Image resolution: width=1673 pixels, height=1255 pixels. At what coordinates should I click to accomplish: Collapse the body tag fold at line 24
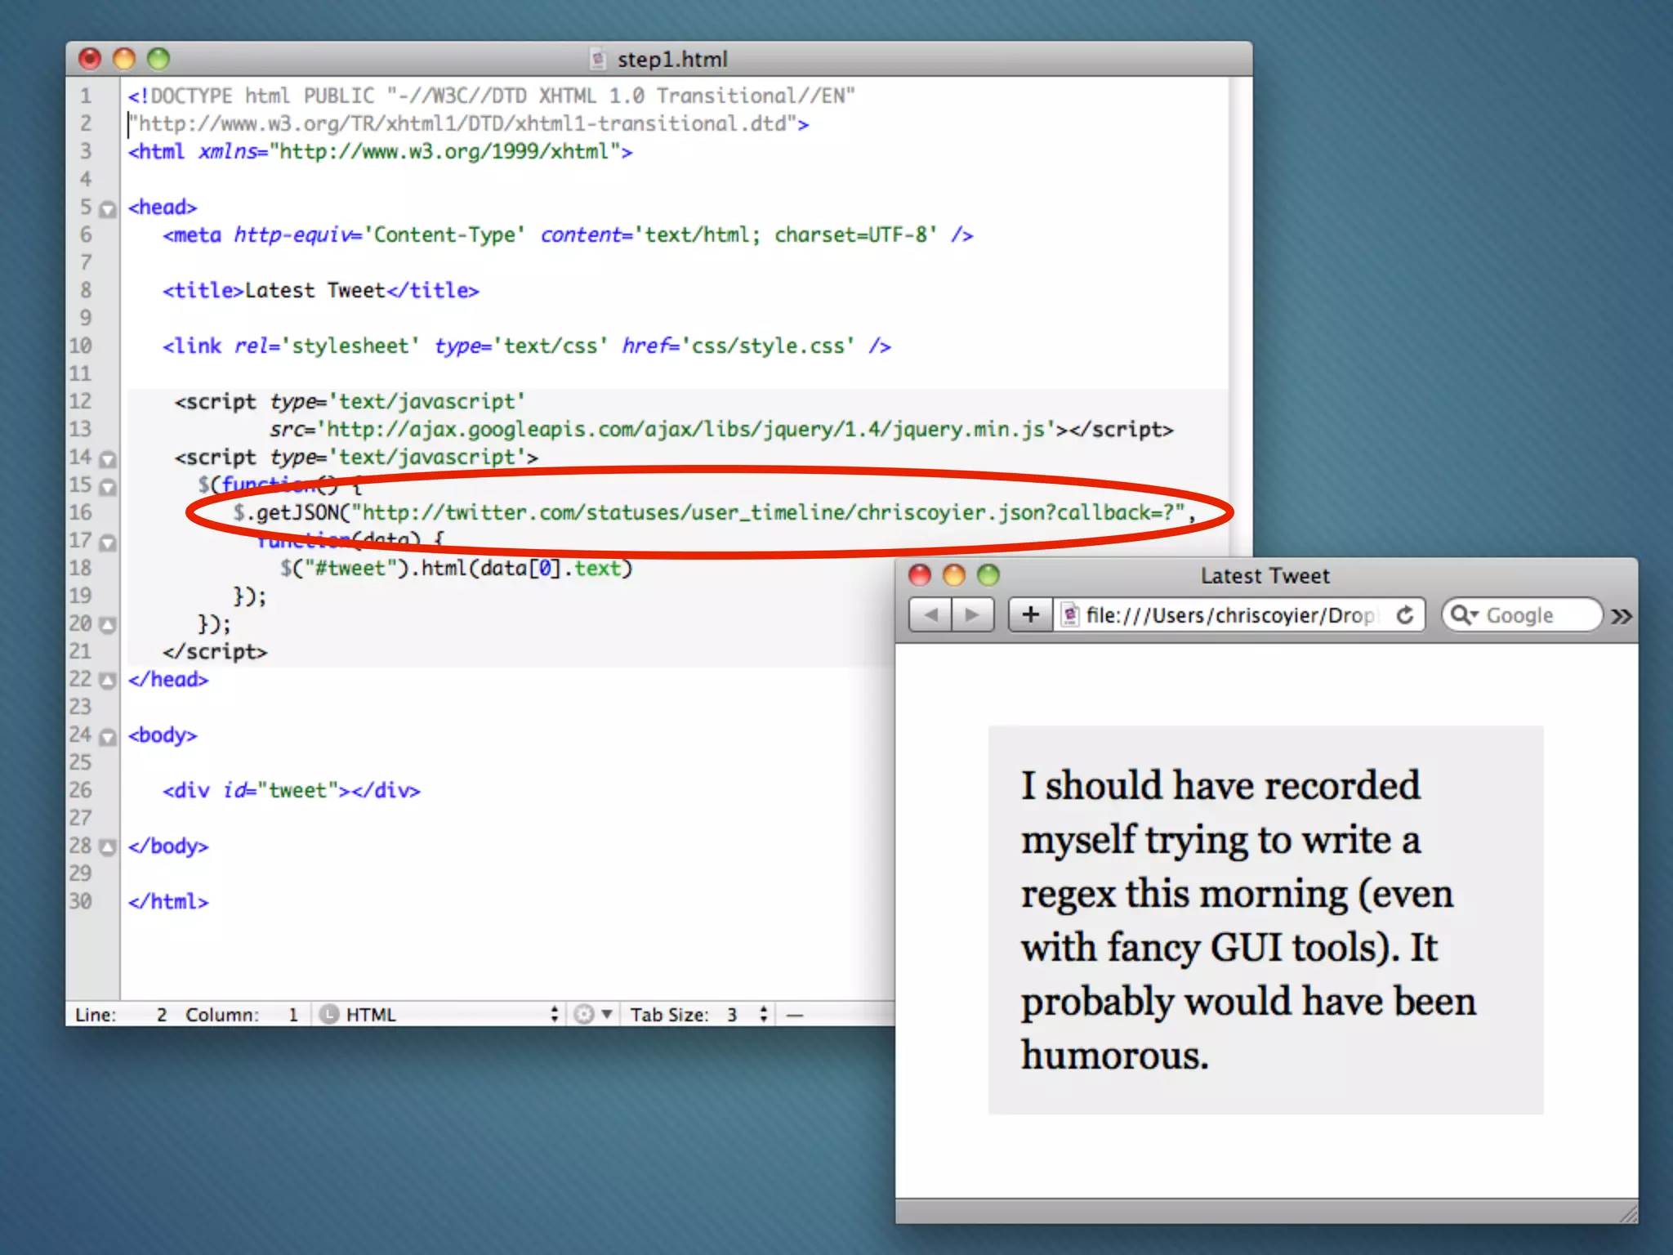point(107,737)
